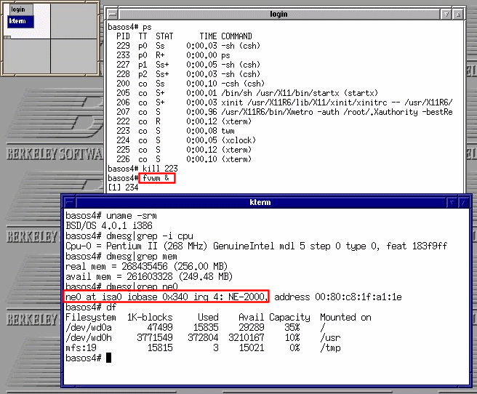Image resolution: width=477 pixels, height=394 pixels.
Task: Switch to the bottom-left desktop in the pager
Action: [26, 56]
